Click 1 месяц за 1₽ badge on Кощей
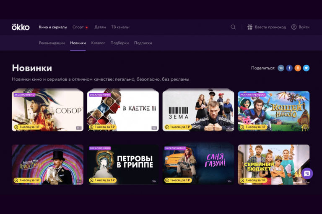 (x=253, y=127)
